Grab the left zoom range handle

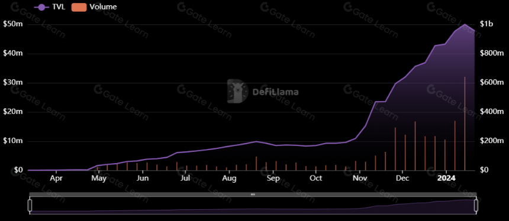(30, 206)
